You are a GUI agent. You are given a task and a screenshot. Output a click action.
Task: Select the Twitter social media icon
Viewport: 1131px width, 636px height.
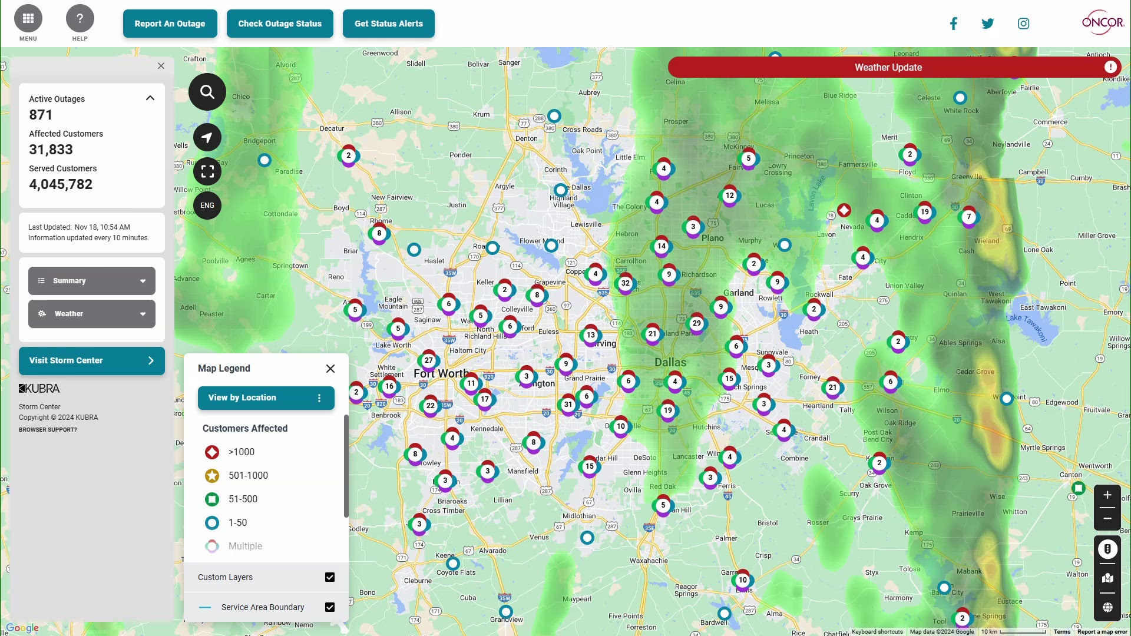[987, 22]
